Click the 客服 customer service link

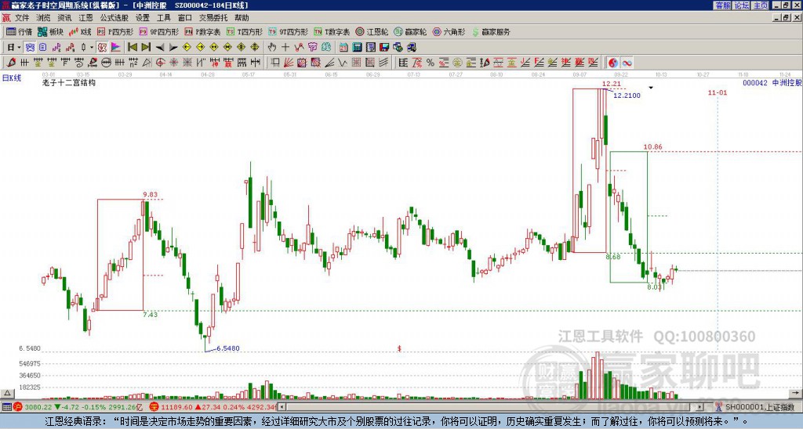point(722,5)
